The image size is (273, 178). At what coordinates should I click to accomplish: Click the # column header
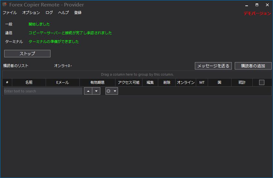tap(7, 82)
